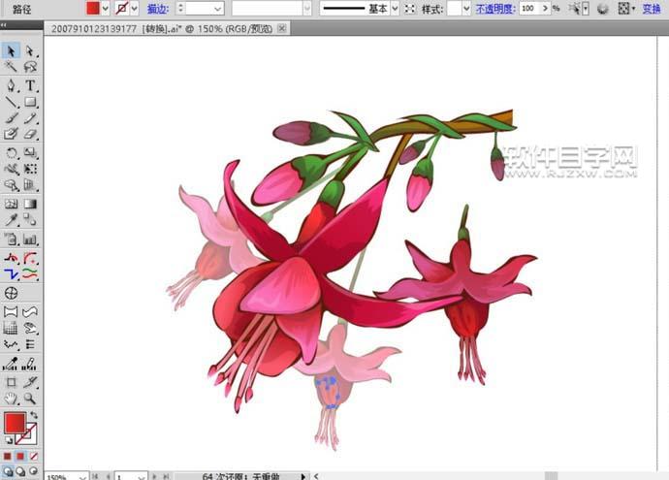The image size is (669, 480).
Task: Click the 变换 transform link
Action: (x=652, y=8)
